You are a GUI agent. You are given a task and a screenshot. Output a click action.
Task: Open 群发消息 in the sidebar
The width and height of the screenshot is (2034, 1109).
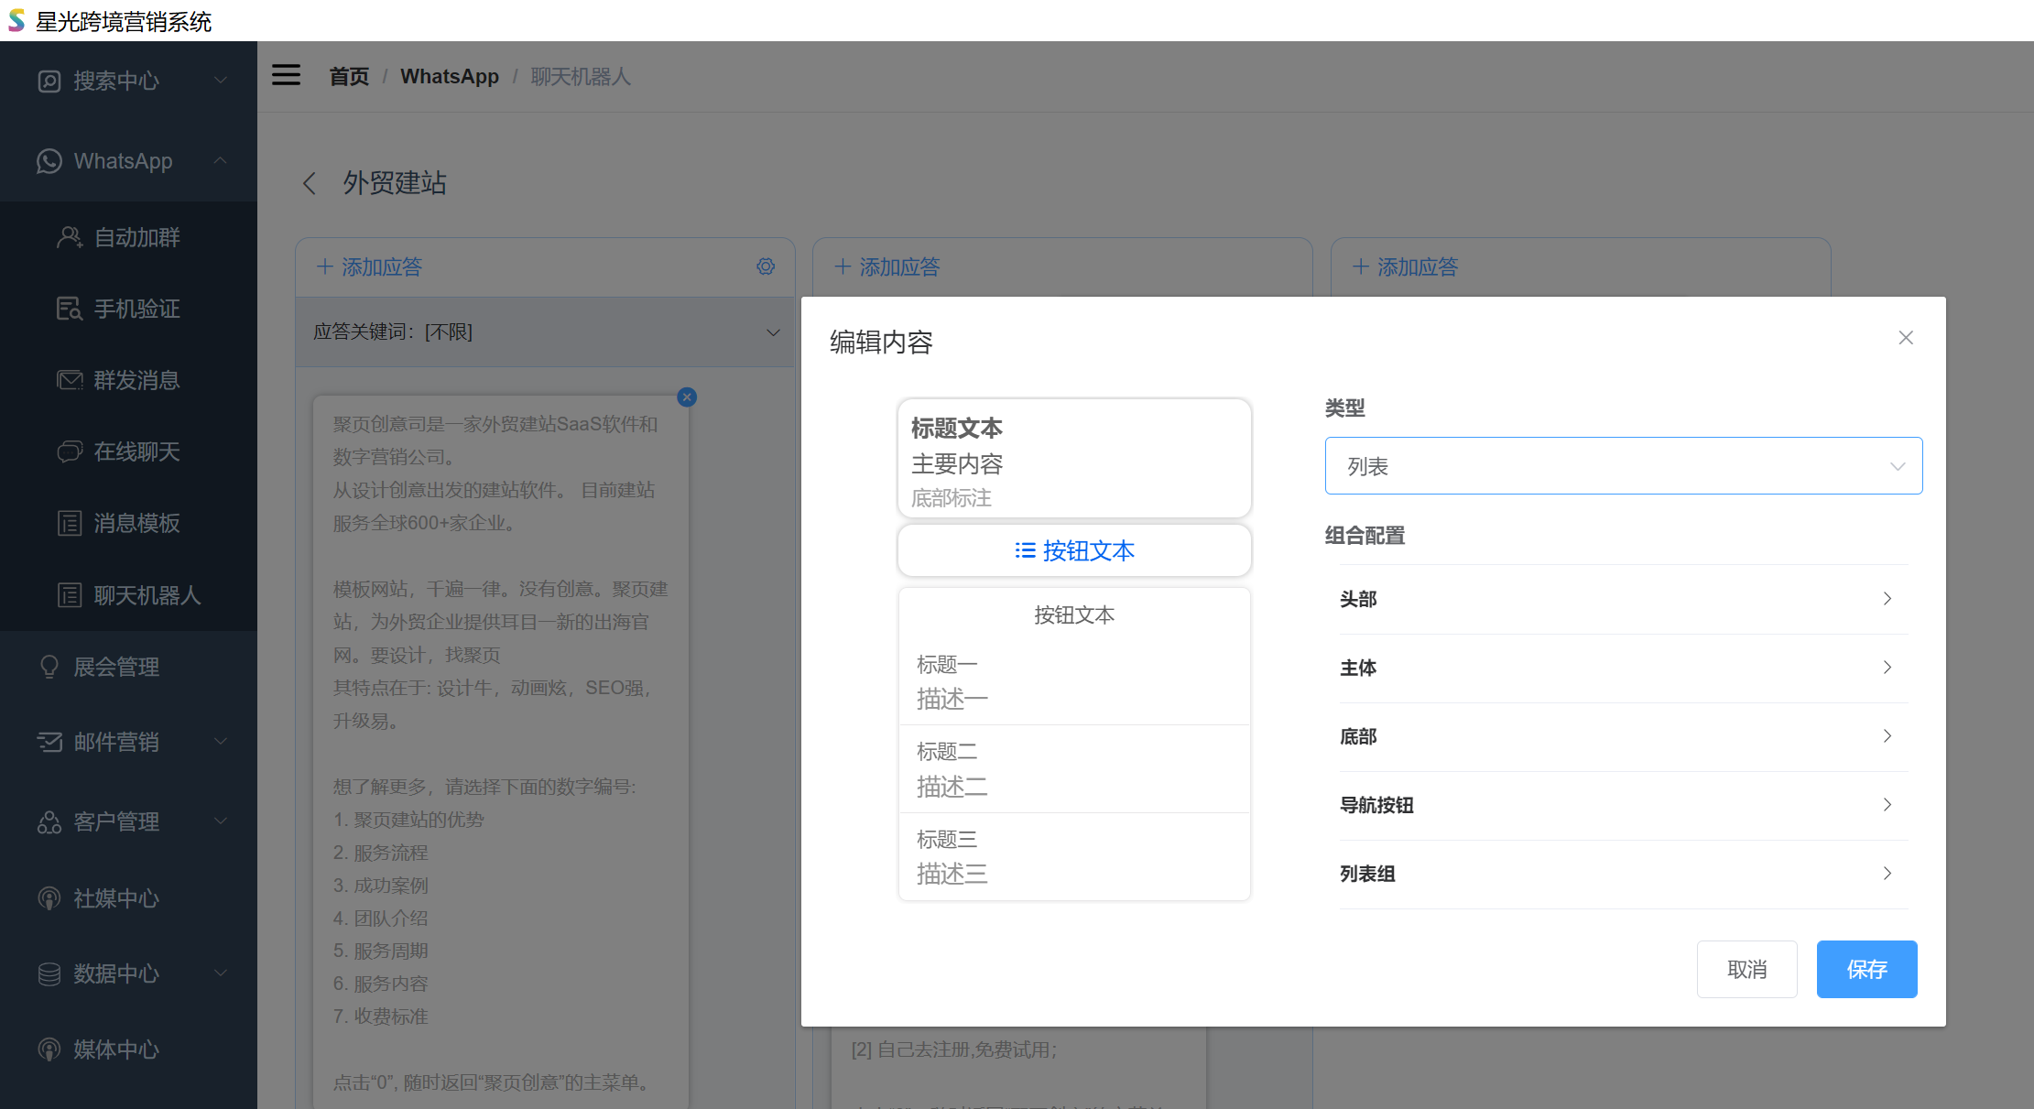pyautogui.click(x=136, y=380)
